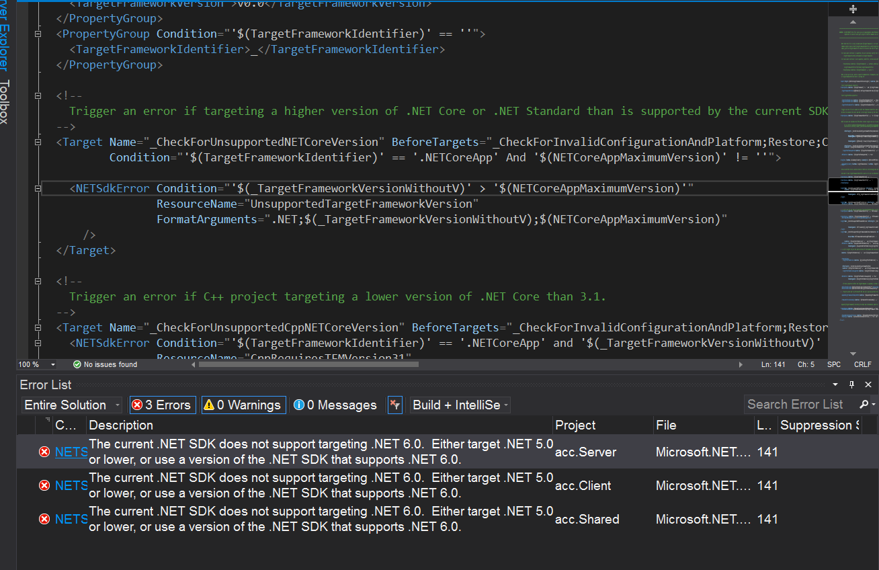
Task: Pin the Error List panel with auto-hide icon
Action: click(x=851, y=384)
